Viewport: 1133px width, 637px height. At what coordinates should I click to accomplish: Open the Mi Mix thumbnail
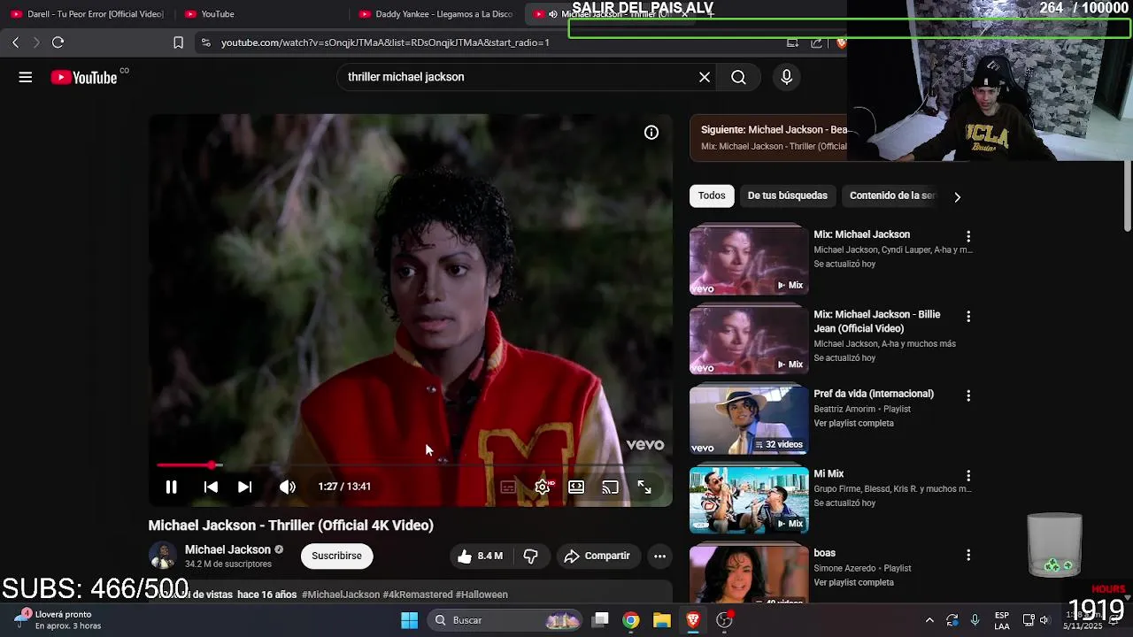(749, 499)
